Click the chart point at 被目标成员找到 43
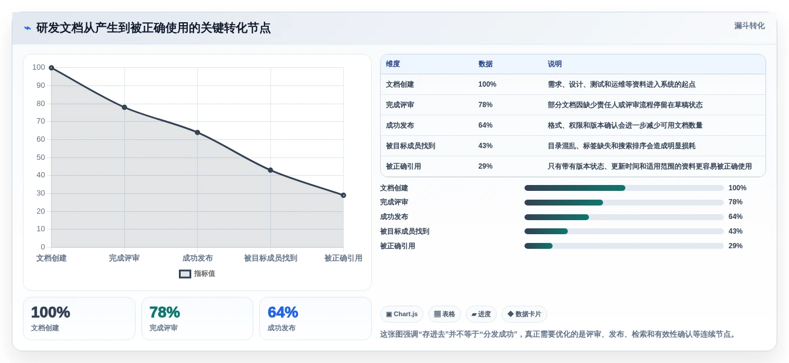Viewport: 789px width, 363px height. 270,170
